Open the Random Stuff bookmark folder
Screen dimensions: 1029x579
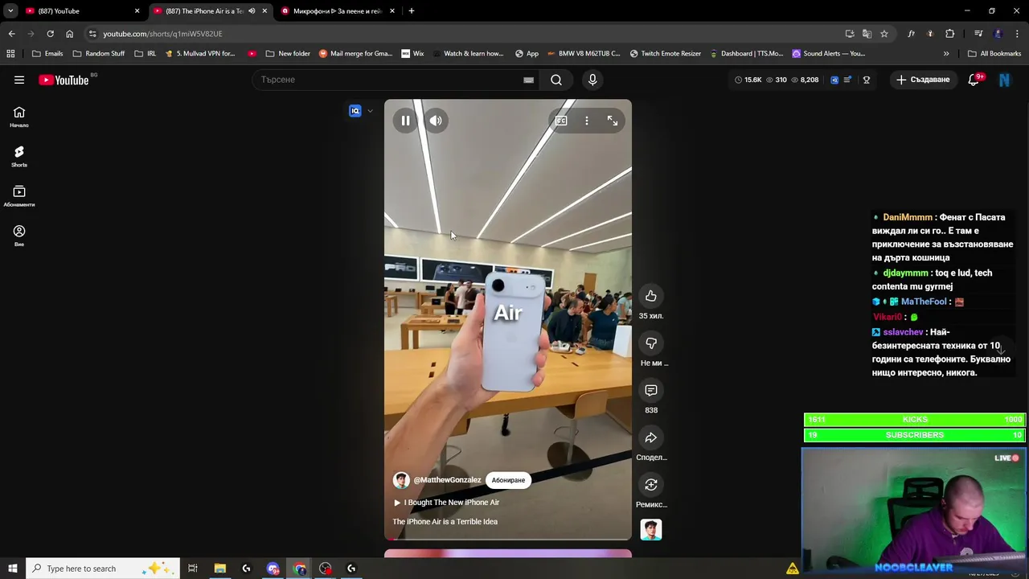click(x=99, y=54)
